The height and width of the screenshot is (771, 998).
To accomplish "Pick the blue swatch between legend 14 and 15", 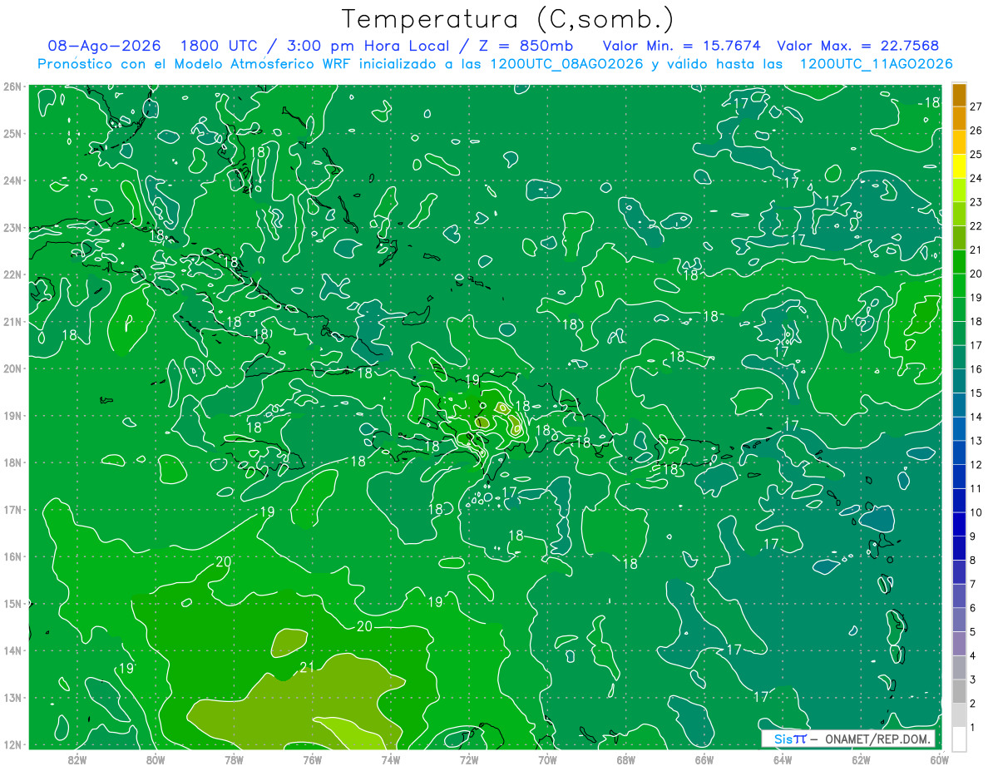I will pos(959,405).
